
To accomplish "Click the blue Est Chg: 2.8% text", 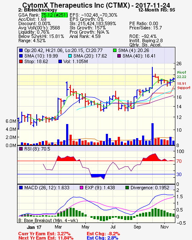I will coord(102,238).
